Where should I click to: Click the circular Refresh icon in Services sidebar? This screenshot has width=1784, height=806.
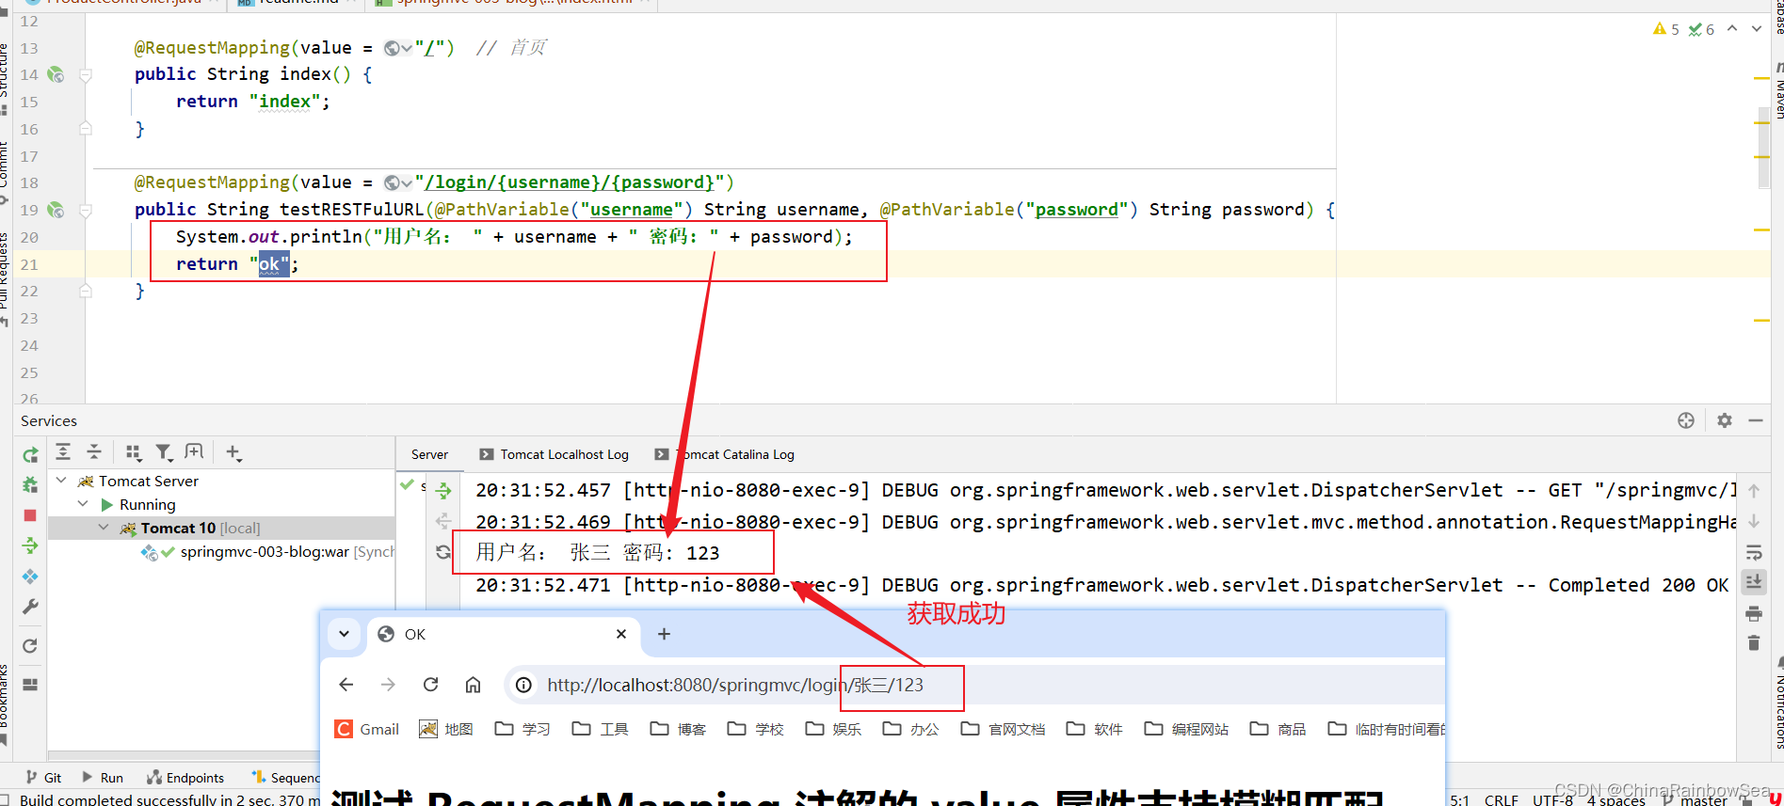(x=30, y=646)
